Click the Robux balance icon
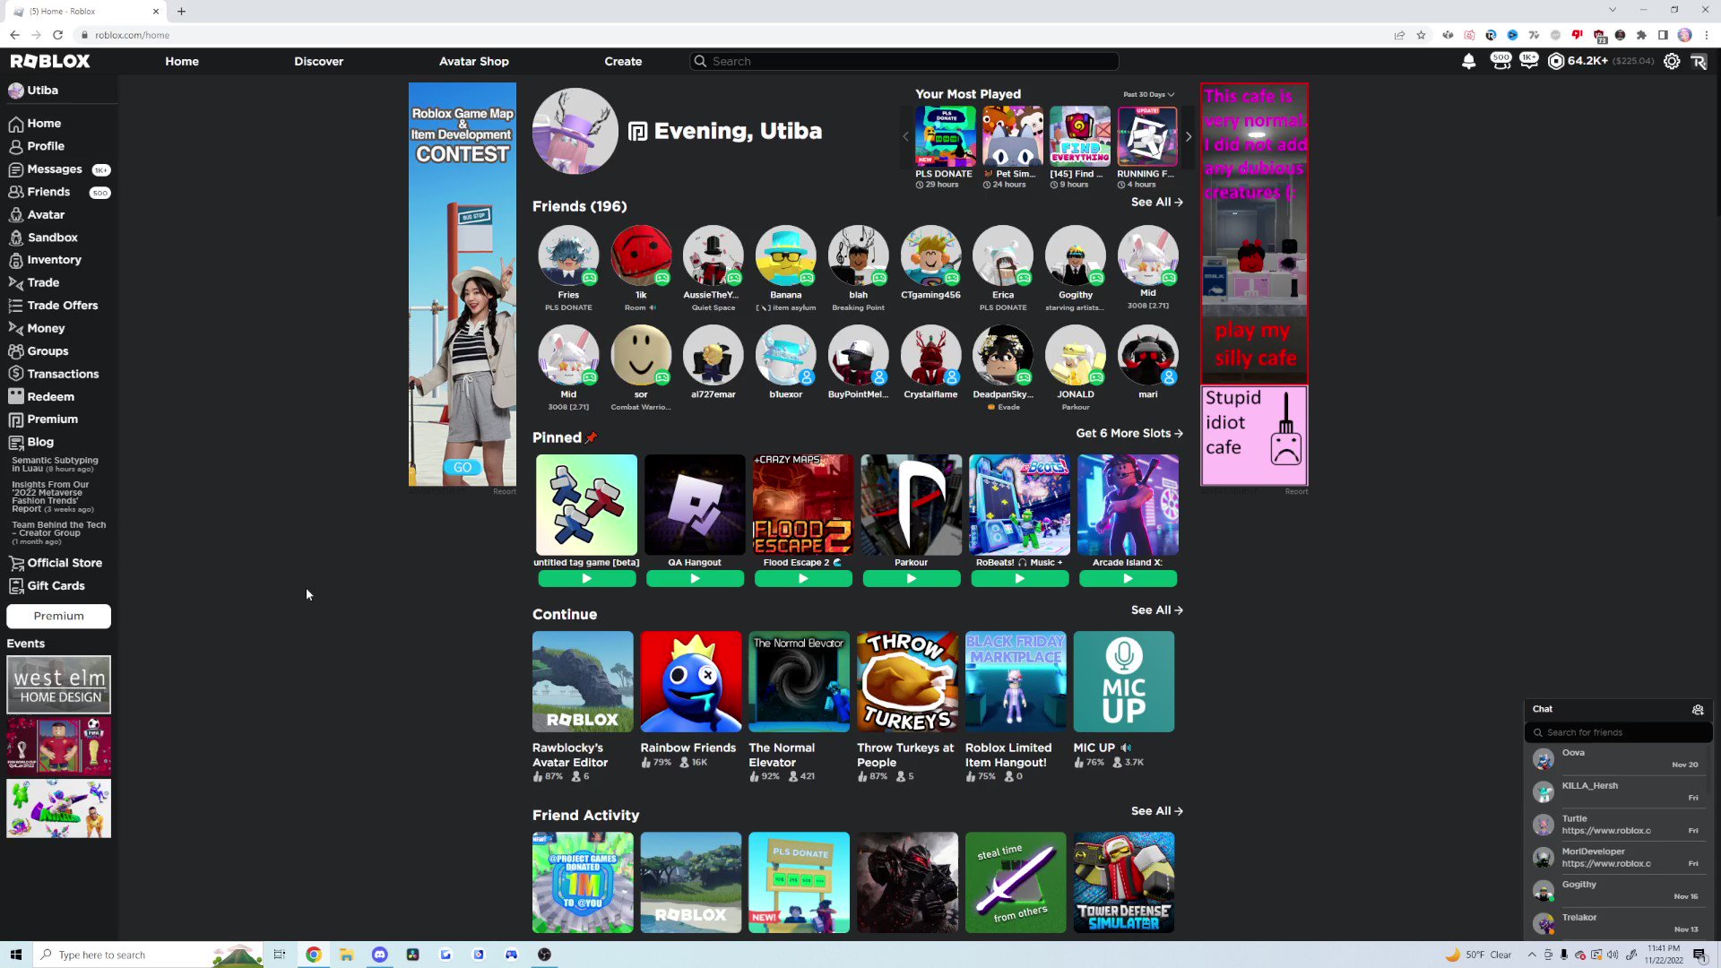The image size is (1721, 968). [1556, 61]
